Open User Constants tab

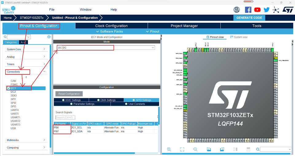coord(135,104)
